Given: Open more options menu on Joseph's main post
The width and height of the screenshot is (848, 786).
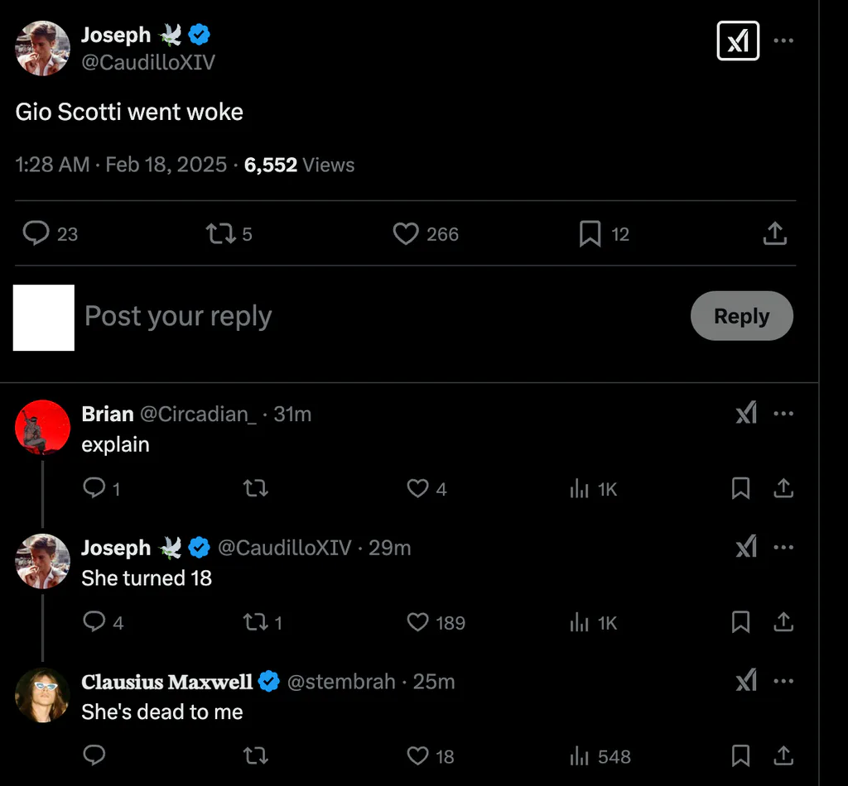Looking at the screenshot, I should click(783, 41).
